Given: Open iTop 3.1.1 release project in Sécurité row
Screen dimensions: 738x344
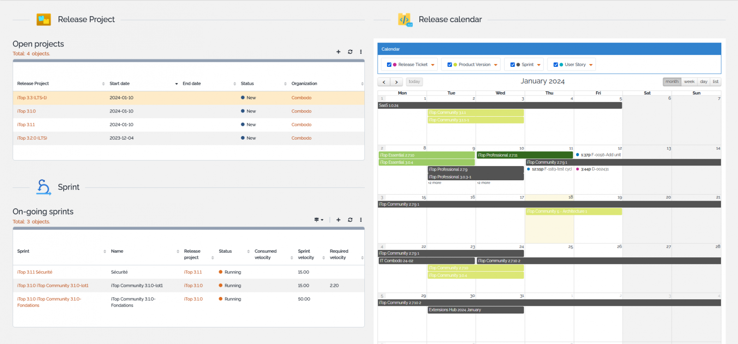Looking at the screenshot, I should click(193, 272).
